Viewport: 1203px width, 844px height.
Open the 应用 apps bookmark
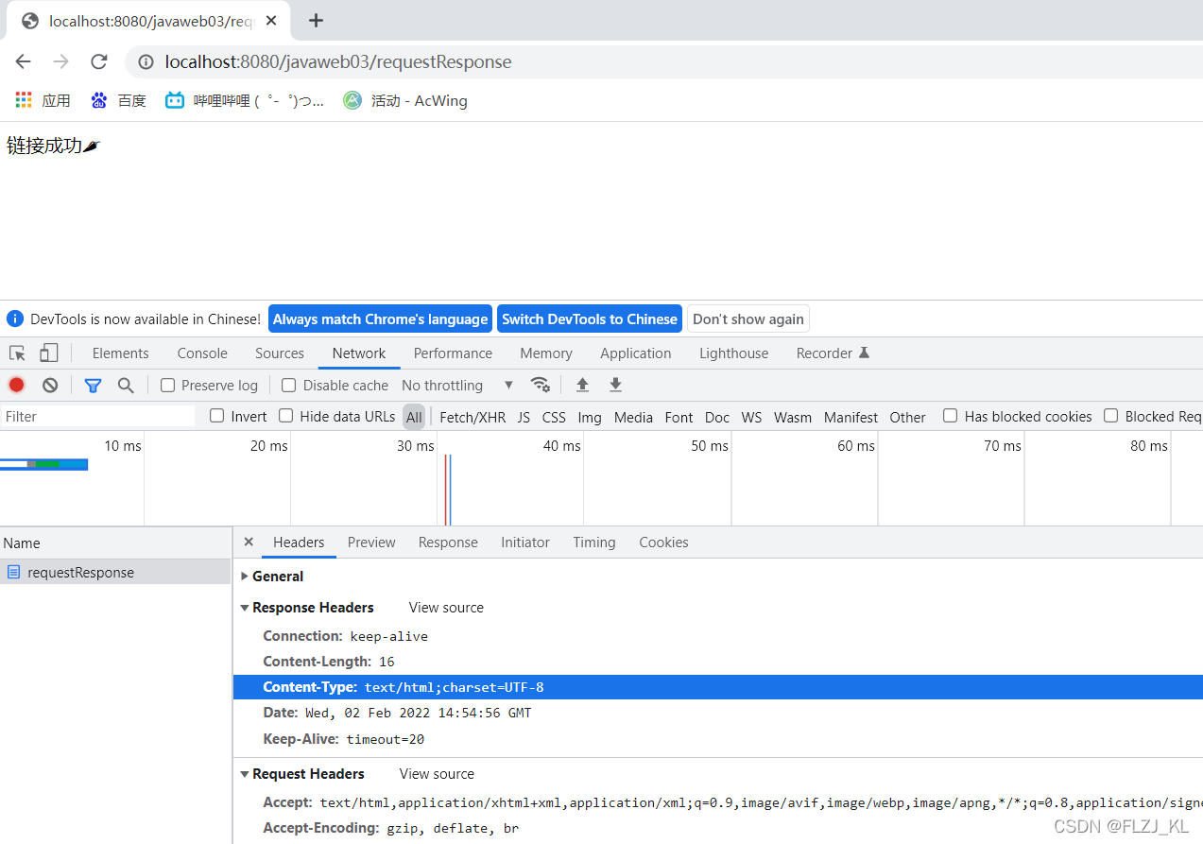coord(43,100)
